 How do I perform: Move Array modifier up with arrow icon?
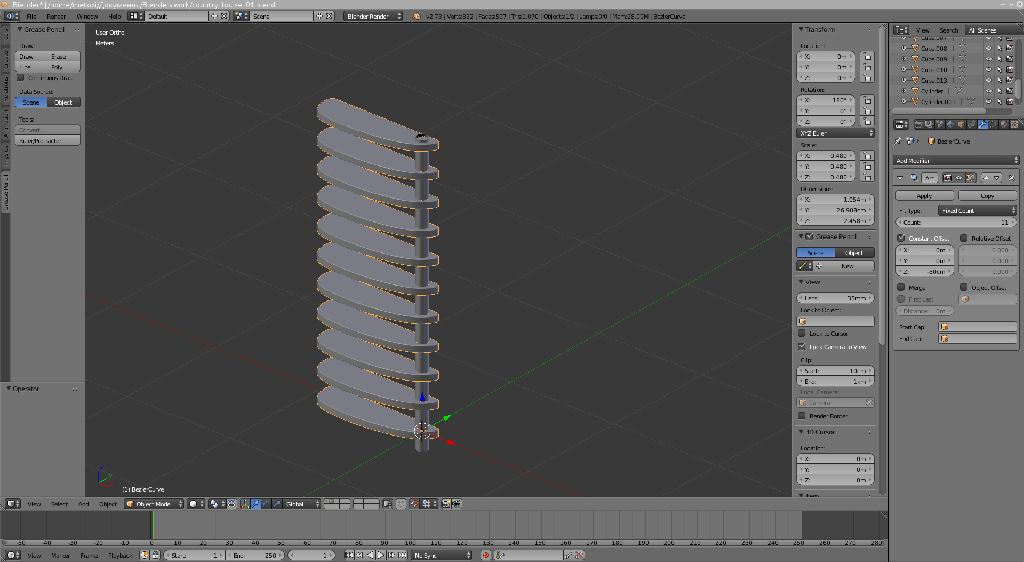986,178
